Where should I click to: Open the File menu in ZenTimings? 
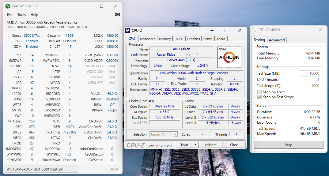[10, 15]
